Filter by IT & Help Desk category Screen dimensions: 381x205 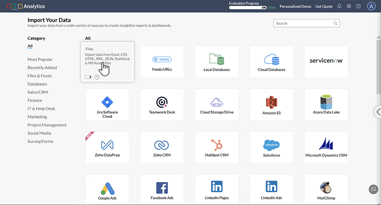[x=41, y=109]
